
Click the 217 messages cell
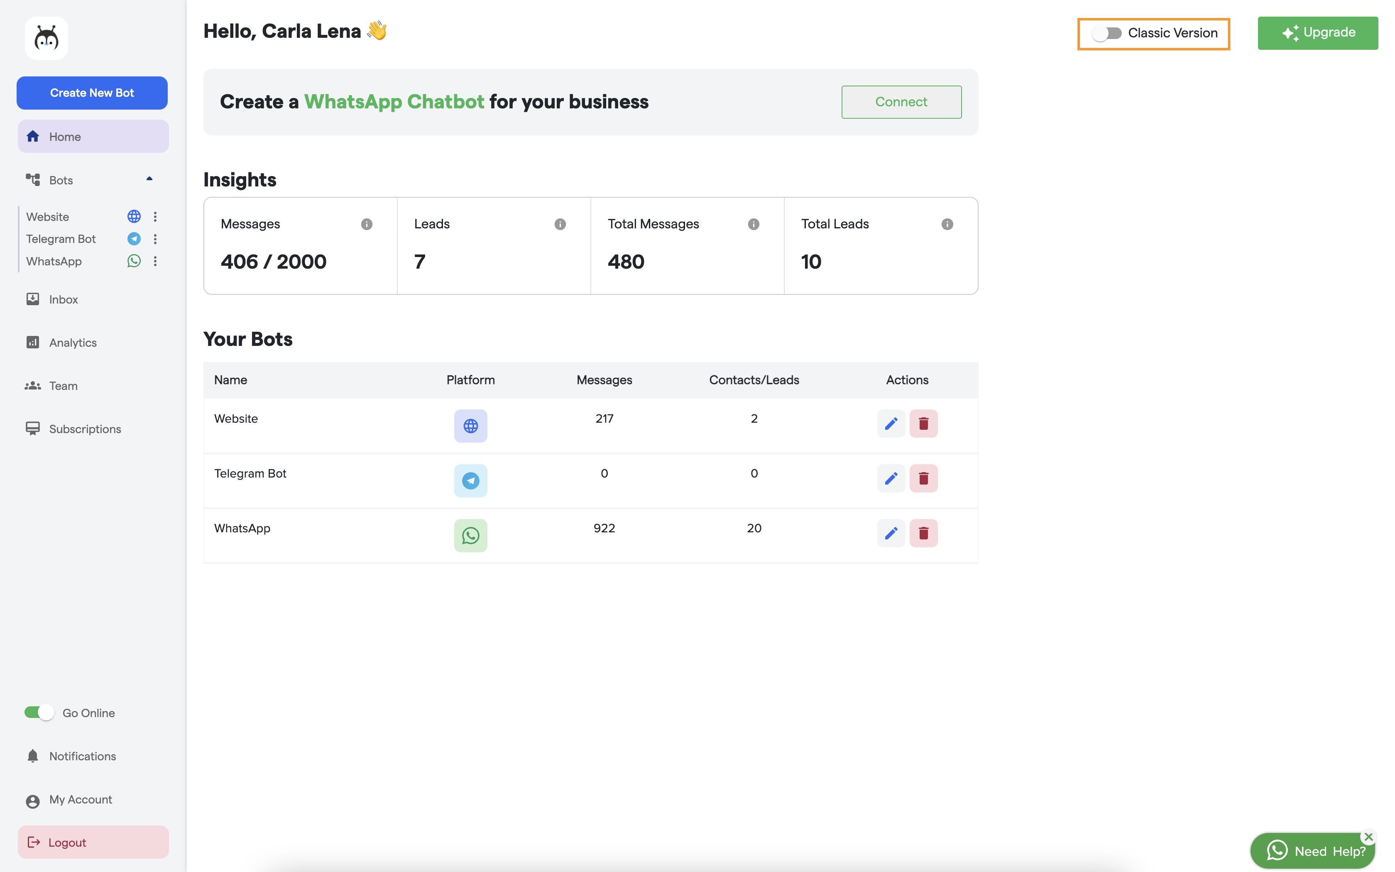(x=604, y=419)
